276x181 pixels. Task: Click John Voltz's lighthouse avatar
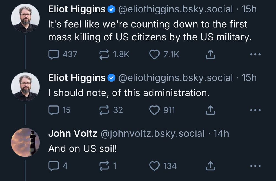[x=25, y=142]
